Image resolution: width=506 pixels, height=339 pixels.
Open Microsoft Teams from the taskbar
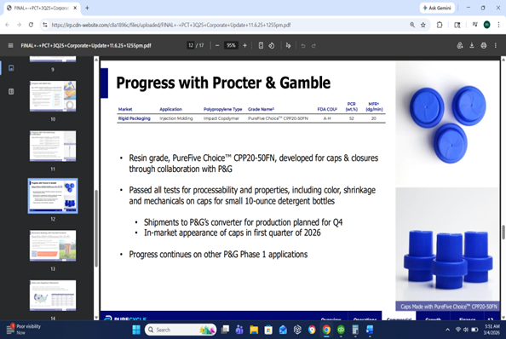(x=239, y=330)
